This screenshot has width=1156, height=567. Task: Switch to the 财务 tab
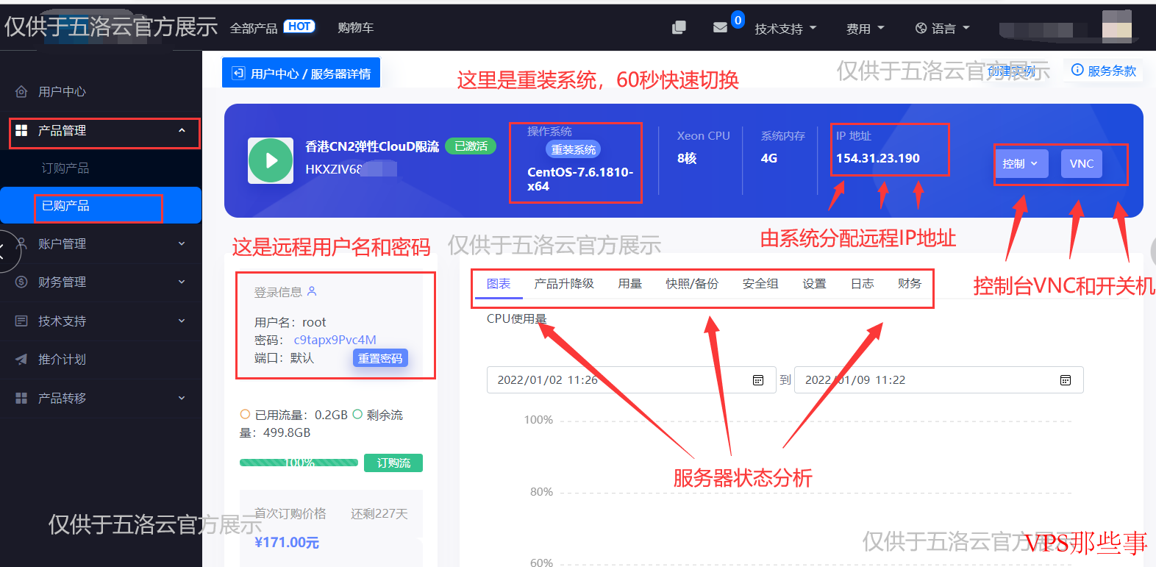tap(909, 284)
